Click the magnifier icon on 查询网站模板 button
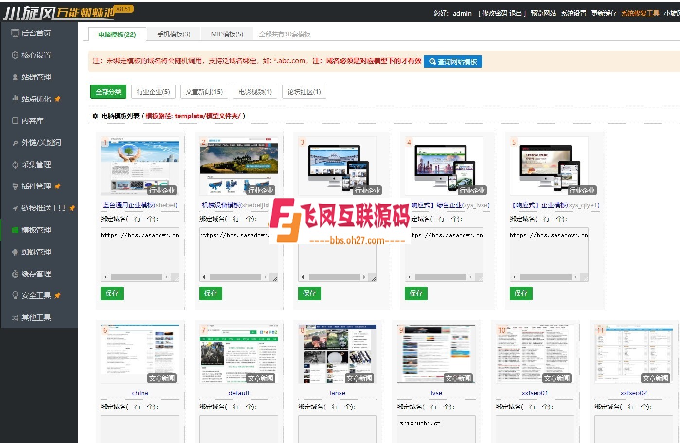The width and height of the screenshot is (680, 443). 432,62
